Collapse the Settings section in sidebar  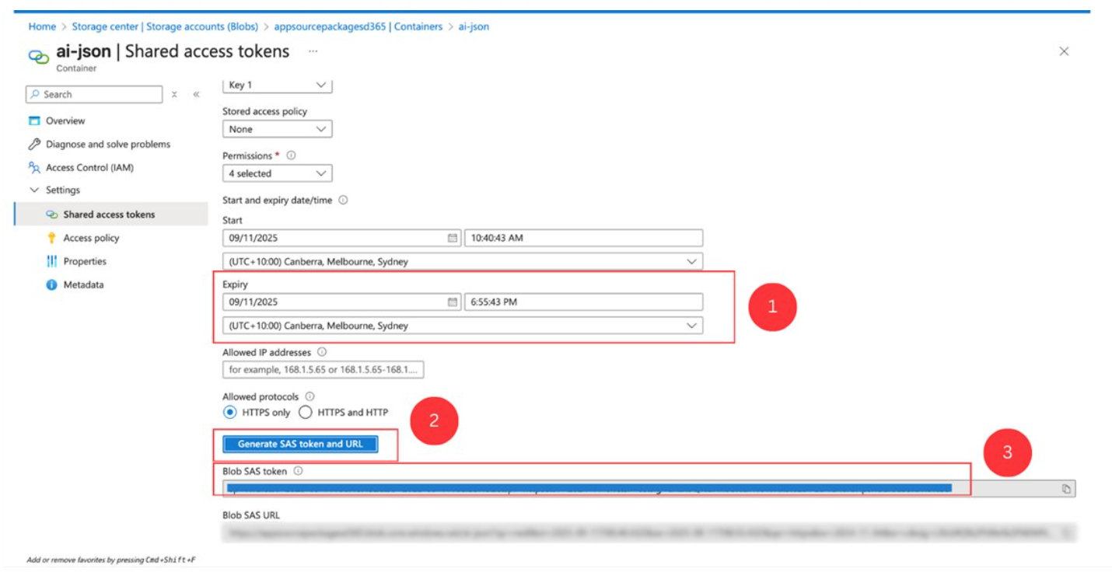(34, 190)
